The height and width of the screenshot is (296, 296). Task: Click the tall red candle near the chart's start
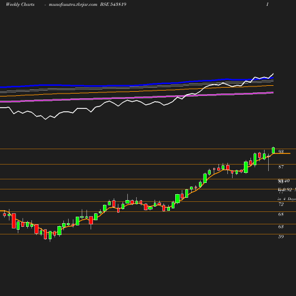pyautogui.click(x=14, y=221)
